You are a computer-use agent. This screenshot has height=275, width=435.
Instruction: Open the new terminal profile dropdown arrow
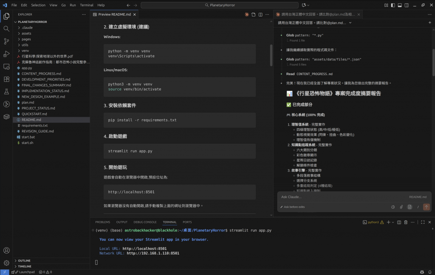[393, 222]
